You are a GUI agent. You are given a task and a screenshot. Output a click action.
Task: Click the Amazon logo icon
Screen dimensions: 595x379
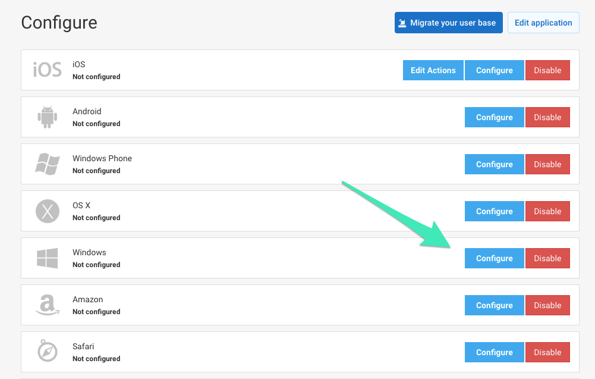pos(48,305)
